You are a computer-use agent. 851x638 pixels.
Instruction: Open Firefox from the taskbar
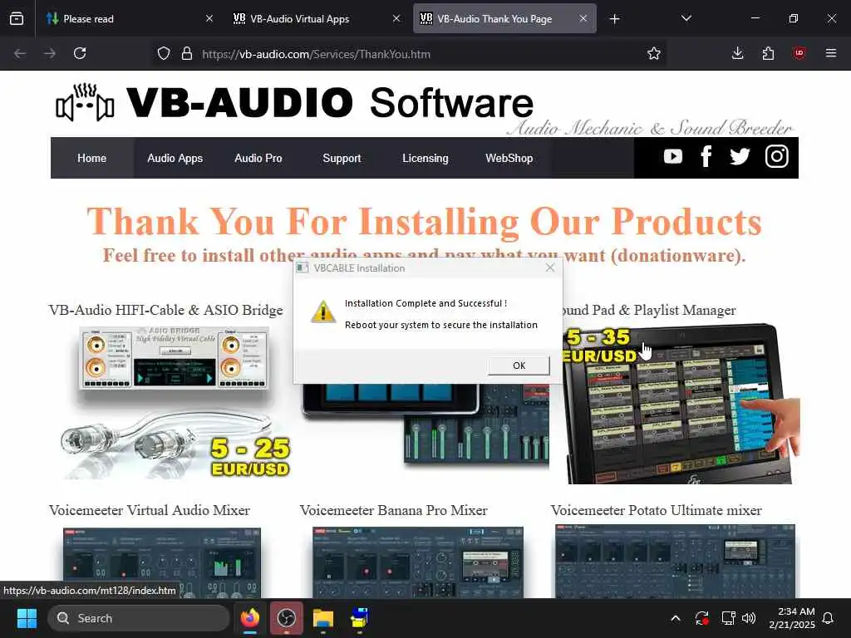tap(249, 618)
